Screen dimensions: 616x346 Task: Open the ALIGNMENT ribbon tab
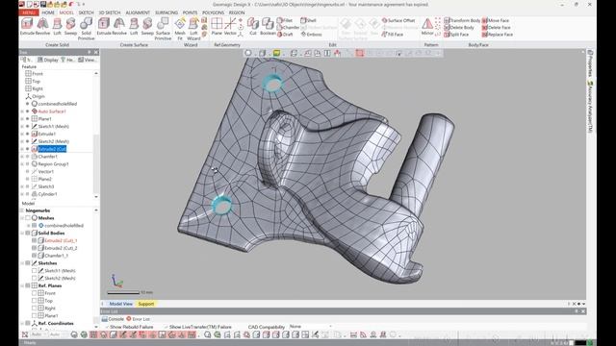coord(138,12)
